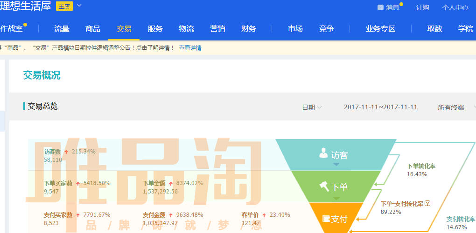Open the 营销 tab
The height and width of the screenshot is (233, 476).
pyautogui.click(x=217, y=29)
